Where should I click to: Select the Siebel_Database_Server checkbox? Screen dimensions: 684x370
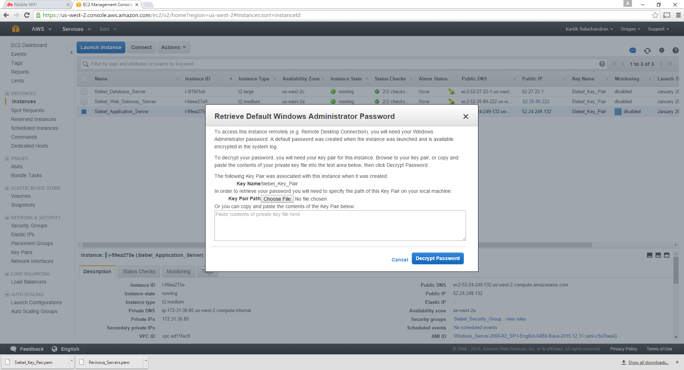click(84, 92)
